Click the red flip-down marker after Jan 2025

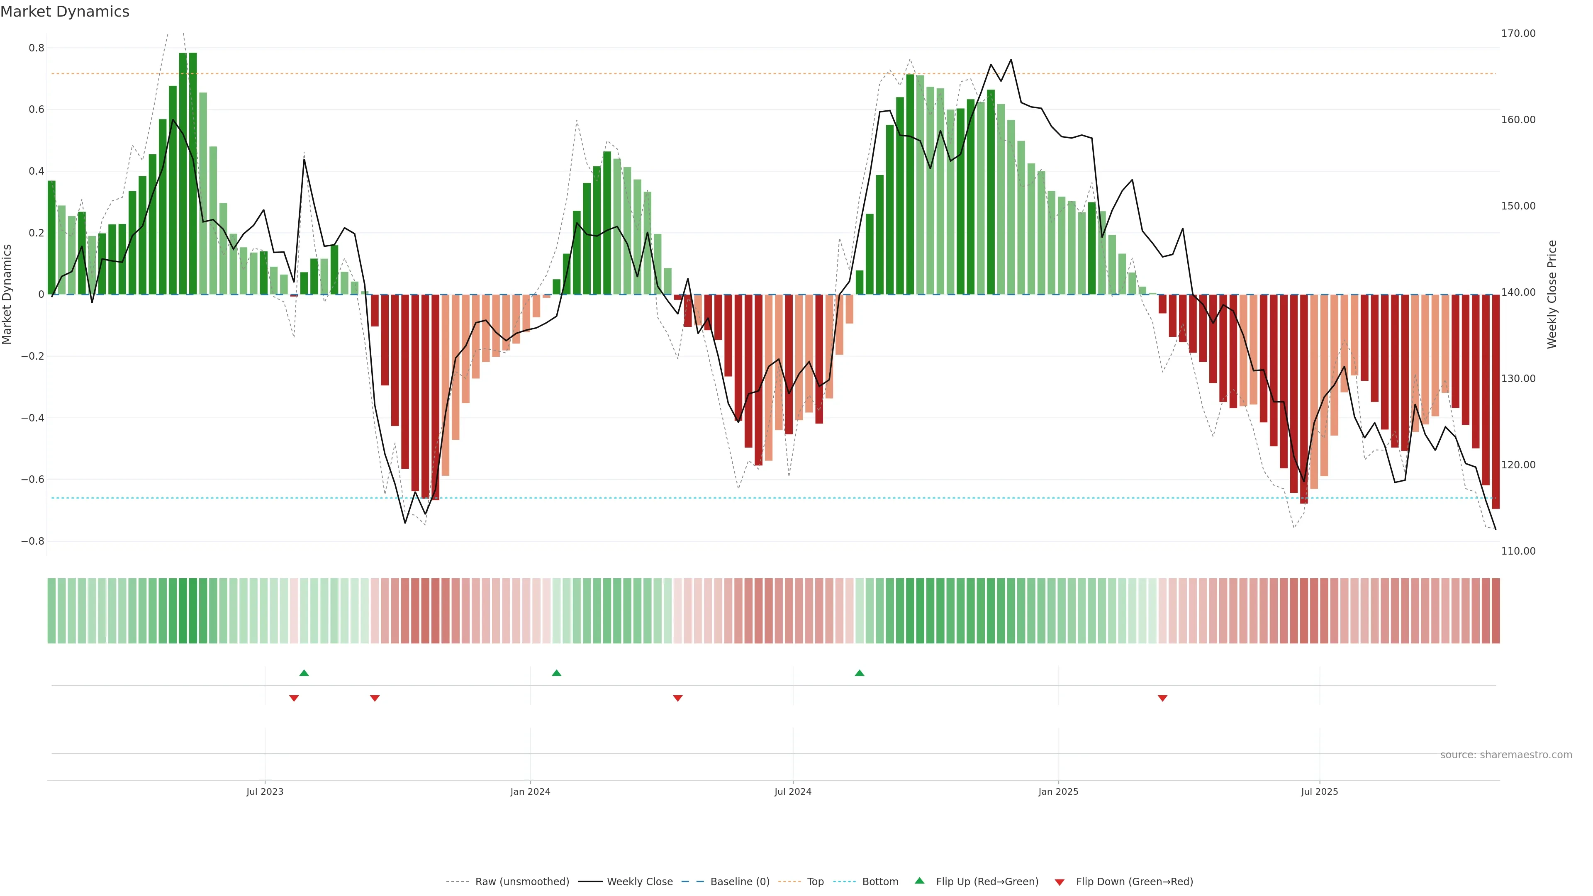pyautogui.click(x=1162, y=698)
